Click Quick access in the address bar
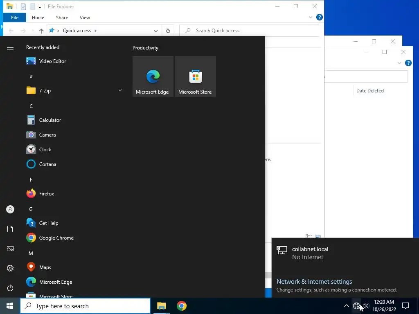Screen dimensions: 419x314 click(x=77, y=31)
